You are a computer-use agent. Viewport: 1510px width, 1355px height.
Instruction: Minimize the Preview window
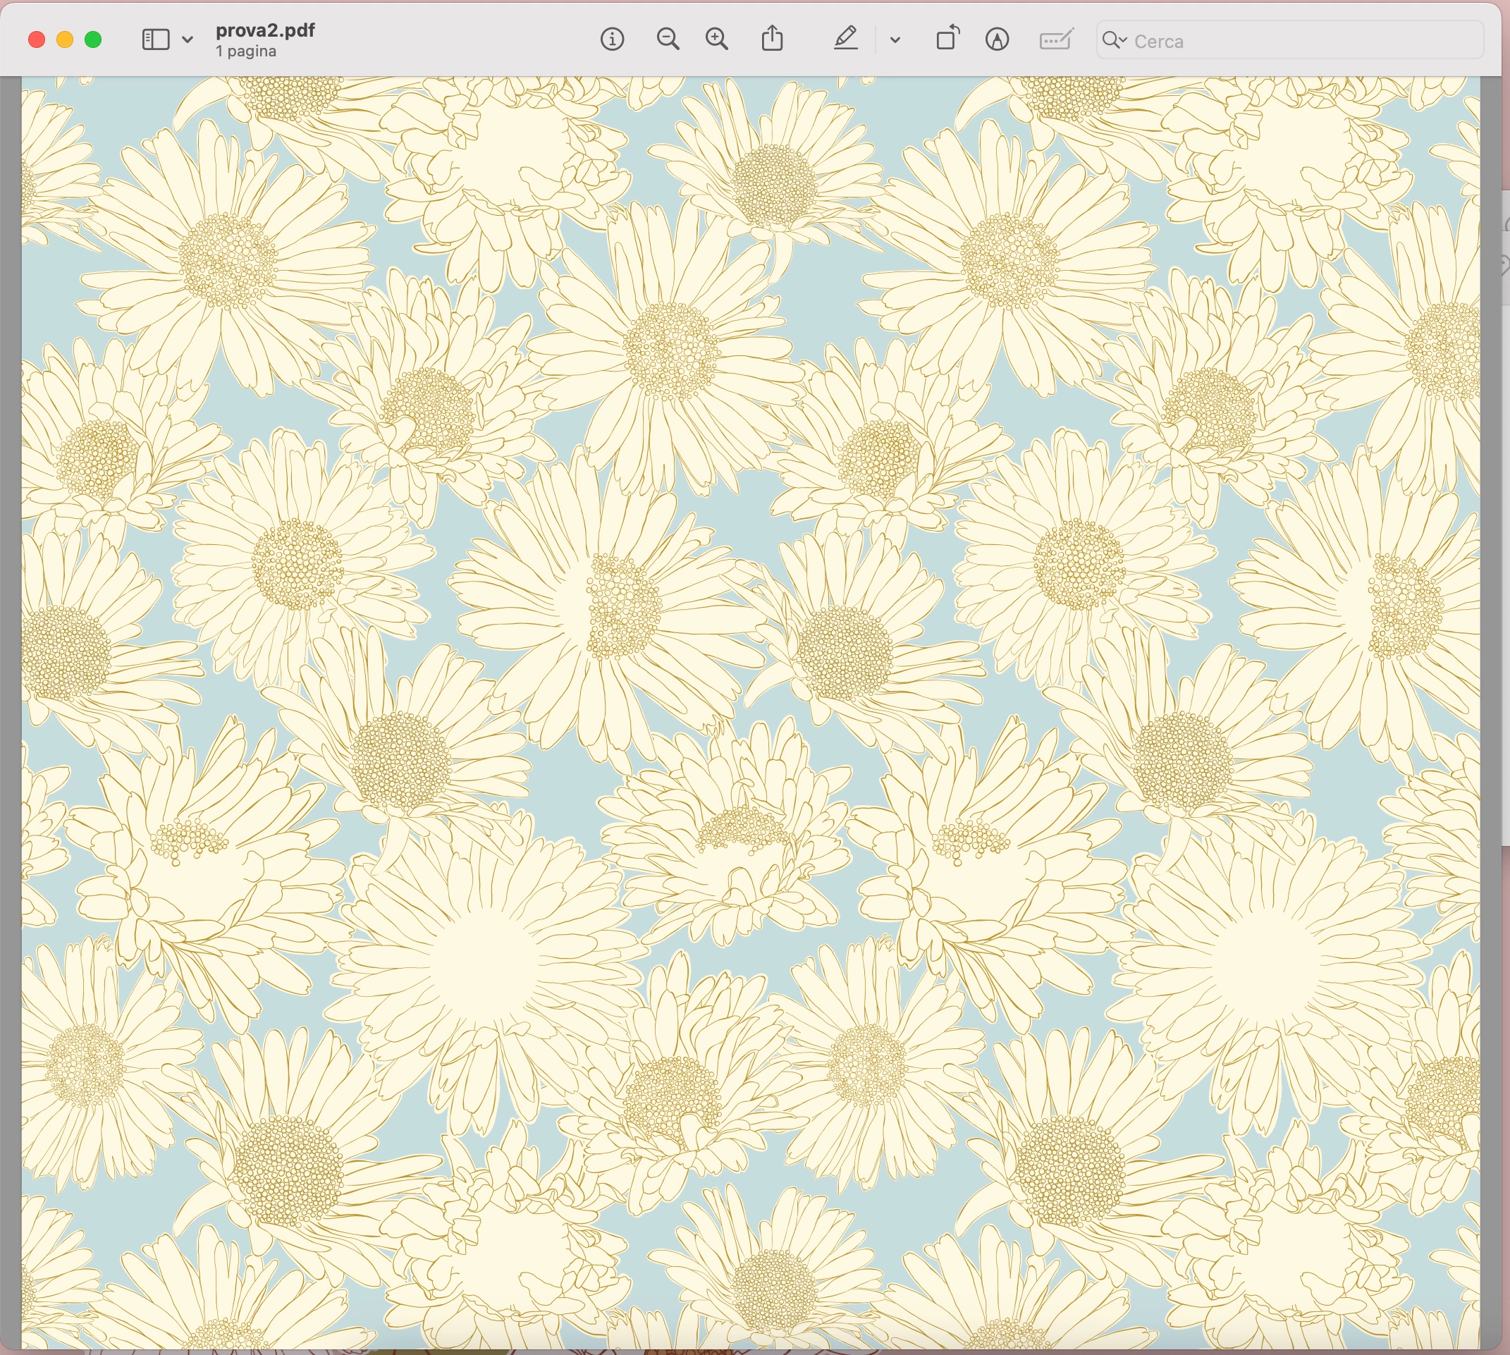(x=65, y=39)
